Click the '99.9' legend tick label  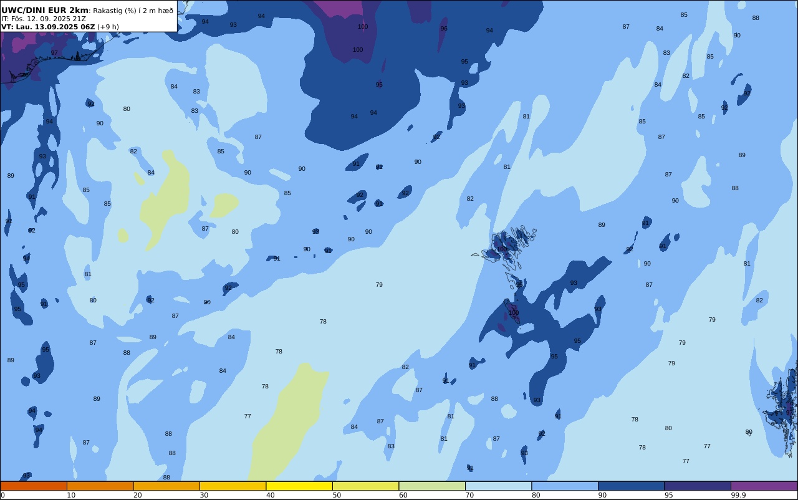click(x=739, y=495)
